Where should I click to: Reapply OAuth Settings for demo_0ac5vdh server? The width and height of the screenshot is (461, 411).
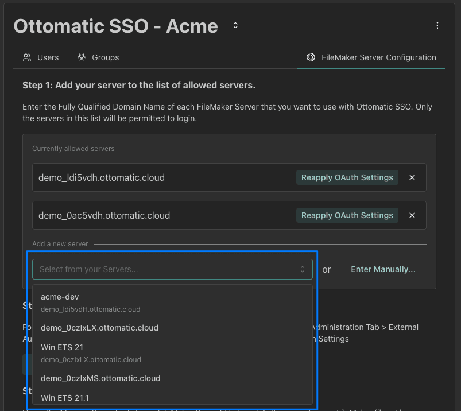[x=347, y=215]
